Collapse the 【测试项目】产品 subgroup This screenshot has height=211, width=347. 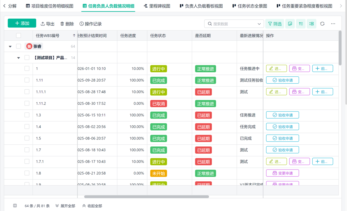coord(19,58)
